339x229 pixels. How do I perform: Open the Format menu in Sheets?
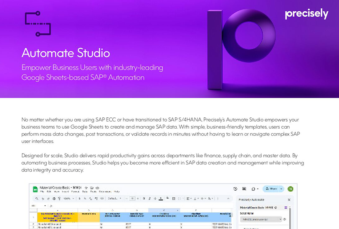[75, 192]
